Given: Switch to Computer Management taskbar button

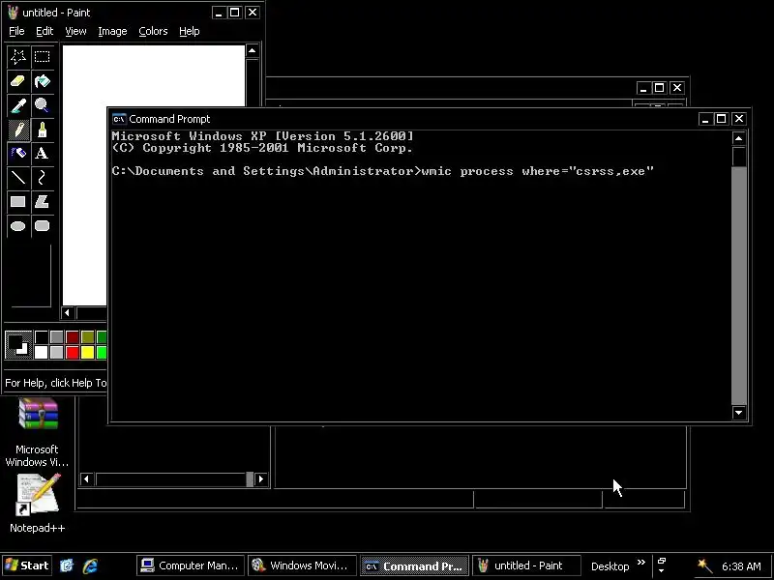Looking at the screenshot, I should (191, 565).
